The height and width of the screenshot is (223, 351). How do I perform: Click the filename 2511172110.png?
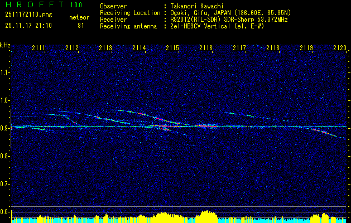tap(28, 15)
